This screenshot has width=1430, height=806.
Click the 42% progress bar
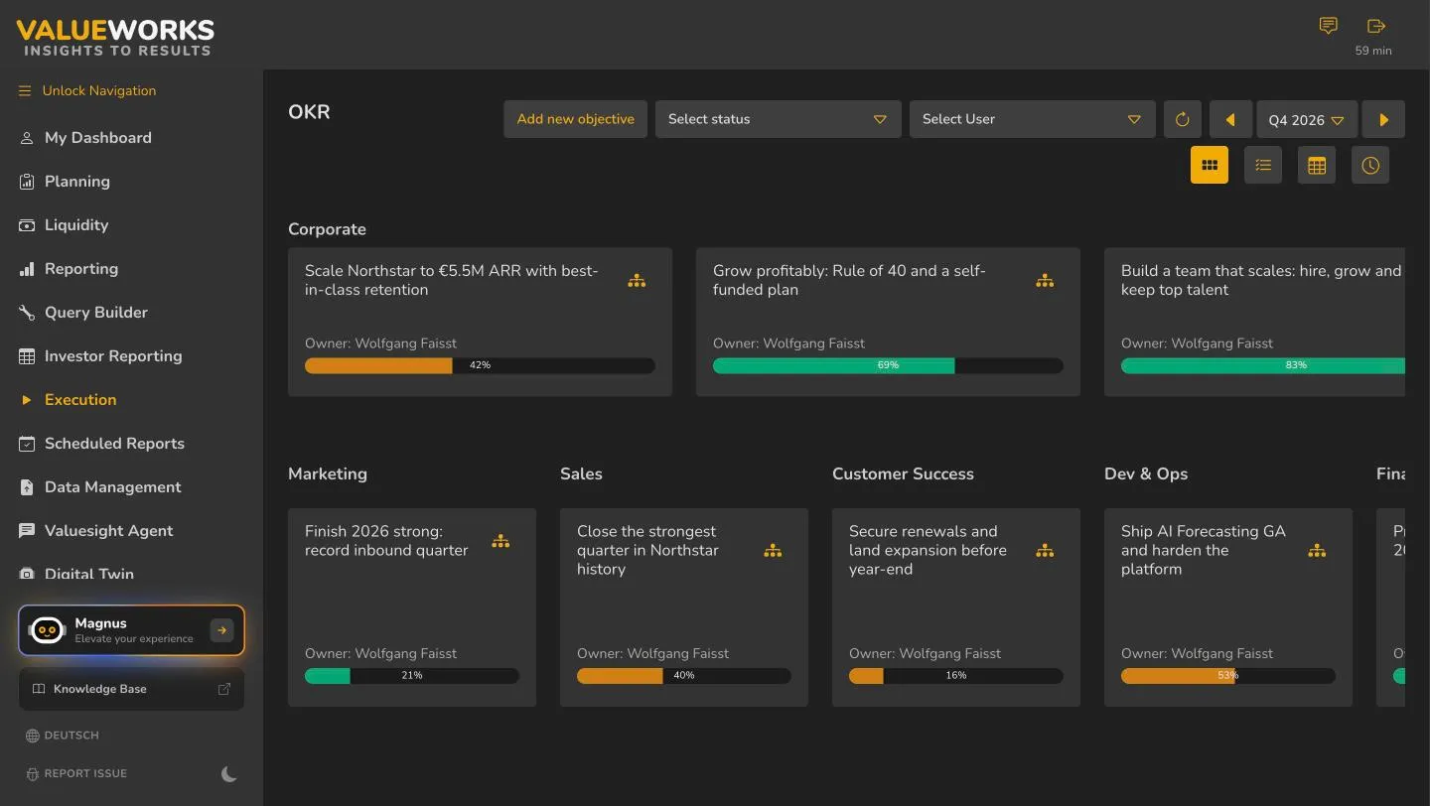point(480,365)
